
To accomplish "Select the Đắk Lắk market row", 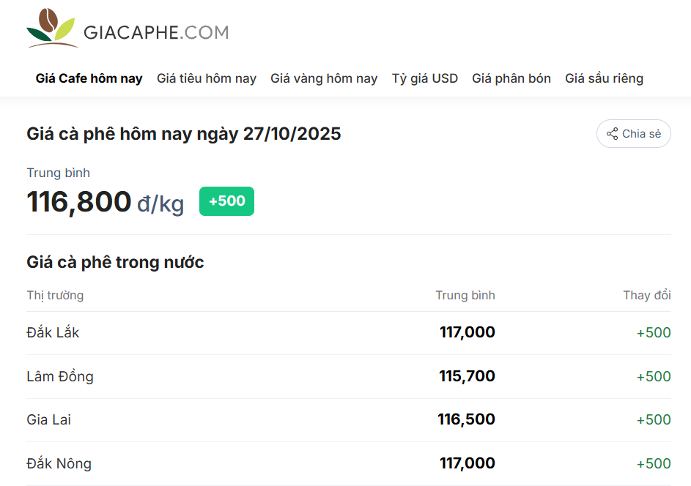I will coord(53,332).
